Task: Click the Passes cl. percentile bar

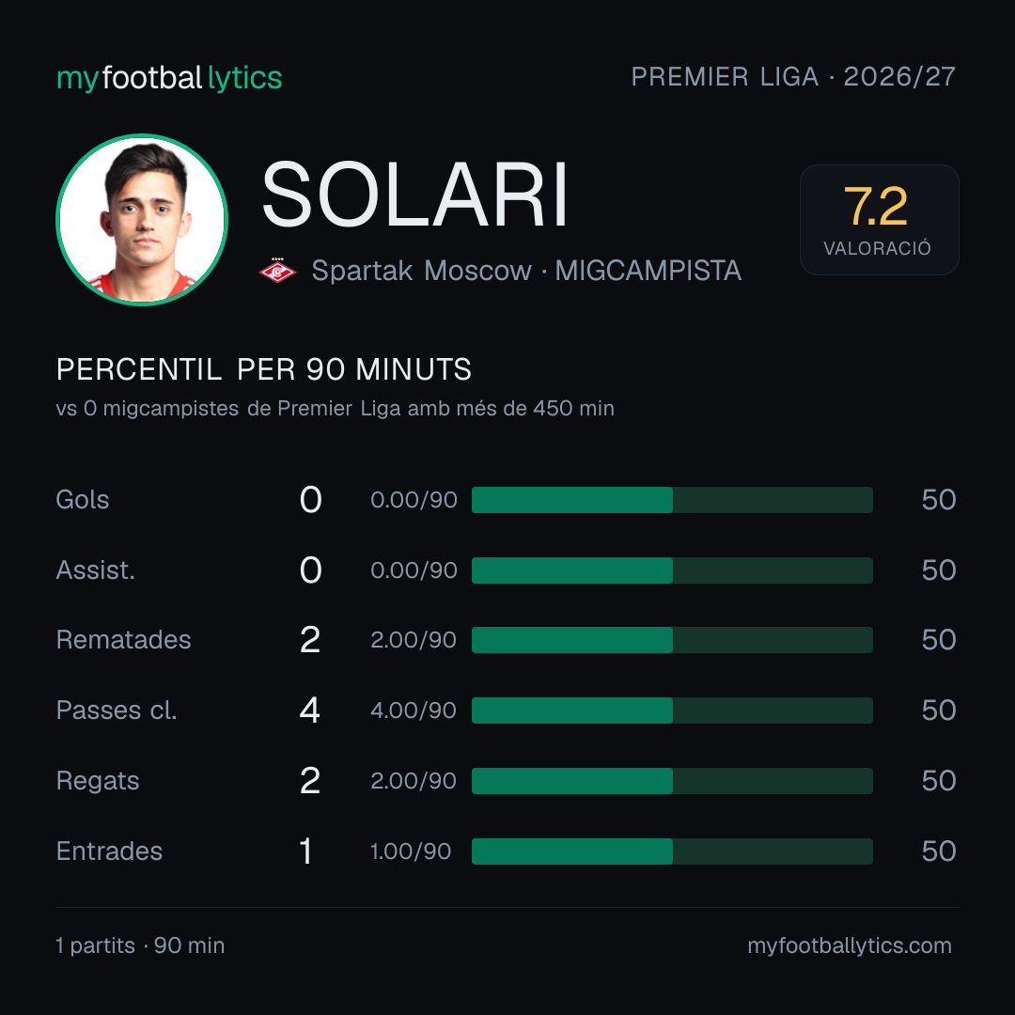Action: point(672,710)
